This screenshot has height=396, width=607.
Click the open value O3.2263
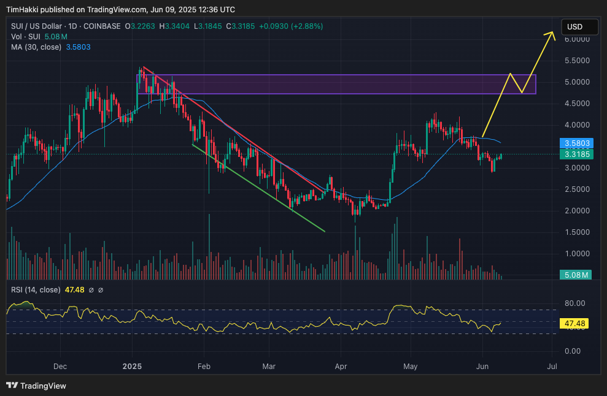point(140,26)
